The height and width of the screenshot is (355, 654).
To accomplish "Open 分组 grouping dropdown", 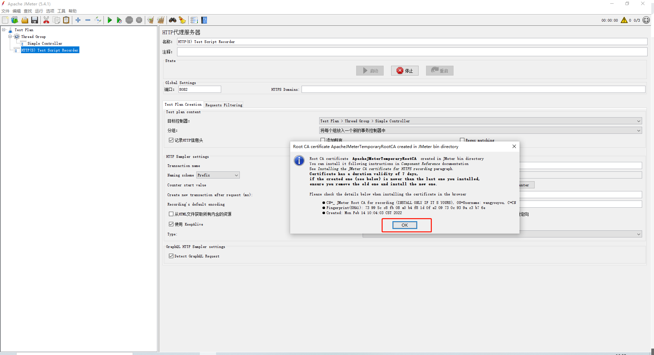I will pos(480,130).
